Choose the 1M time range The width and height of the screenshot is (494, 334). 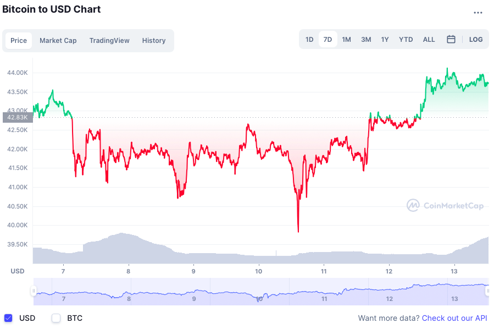point(346,40)
